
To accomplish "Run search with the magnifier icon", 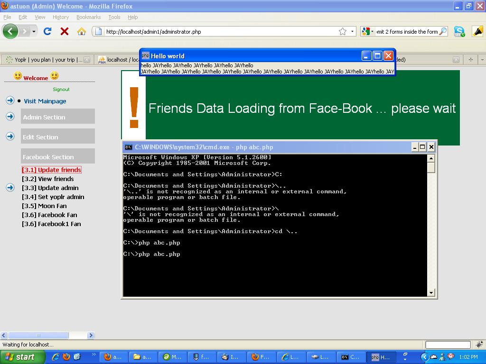I will click(443, 31).
